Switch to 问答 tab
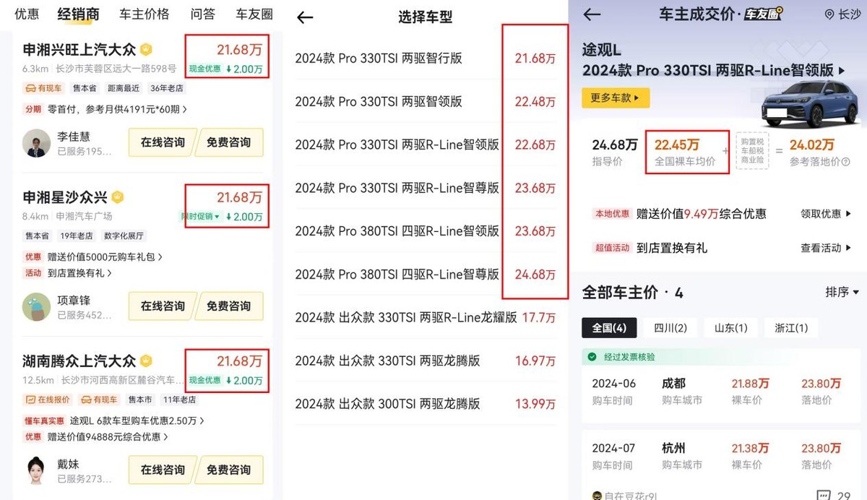867x500 pixels. (x=203, y=14)
